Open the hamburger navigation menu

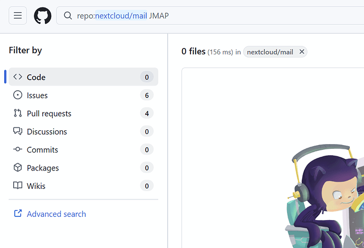tap(17, 15)
